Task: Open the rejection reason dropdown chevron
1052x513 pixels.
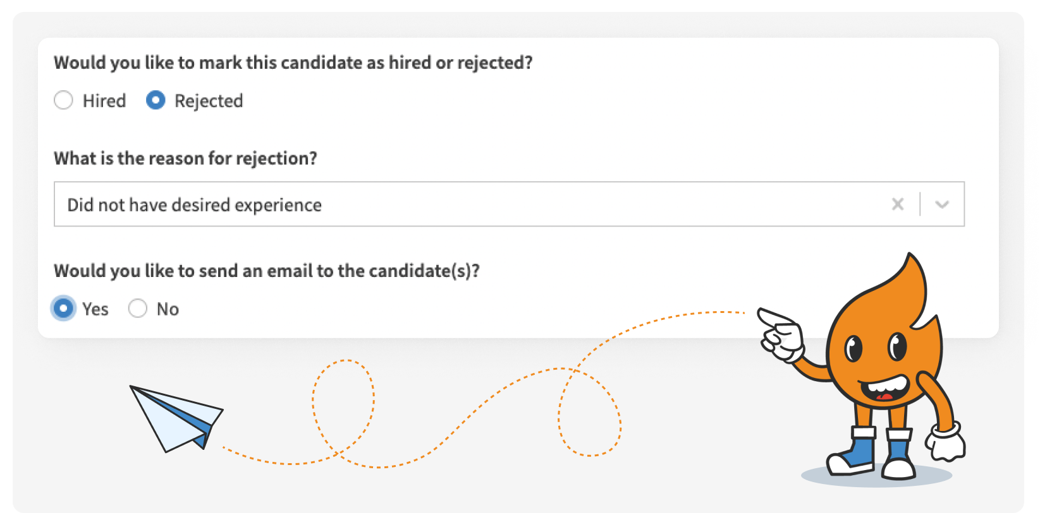Action: point(943,204)
